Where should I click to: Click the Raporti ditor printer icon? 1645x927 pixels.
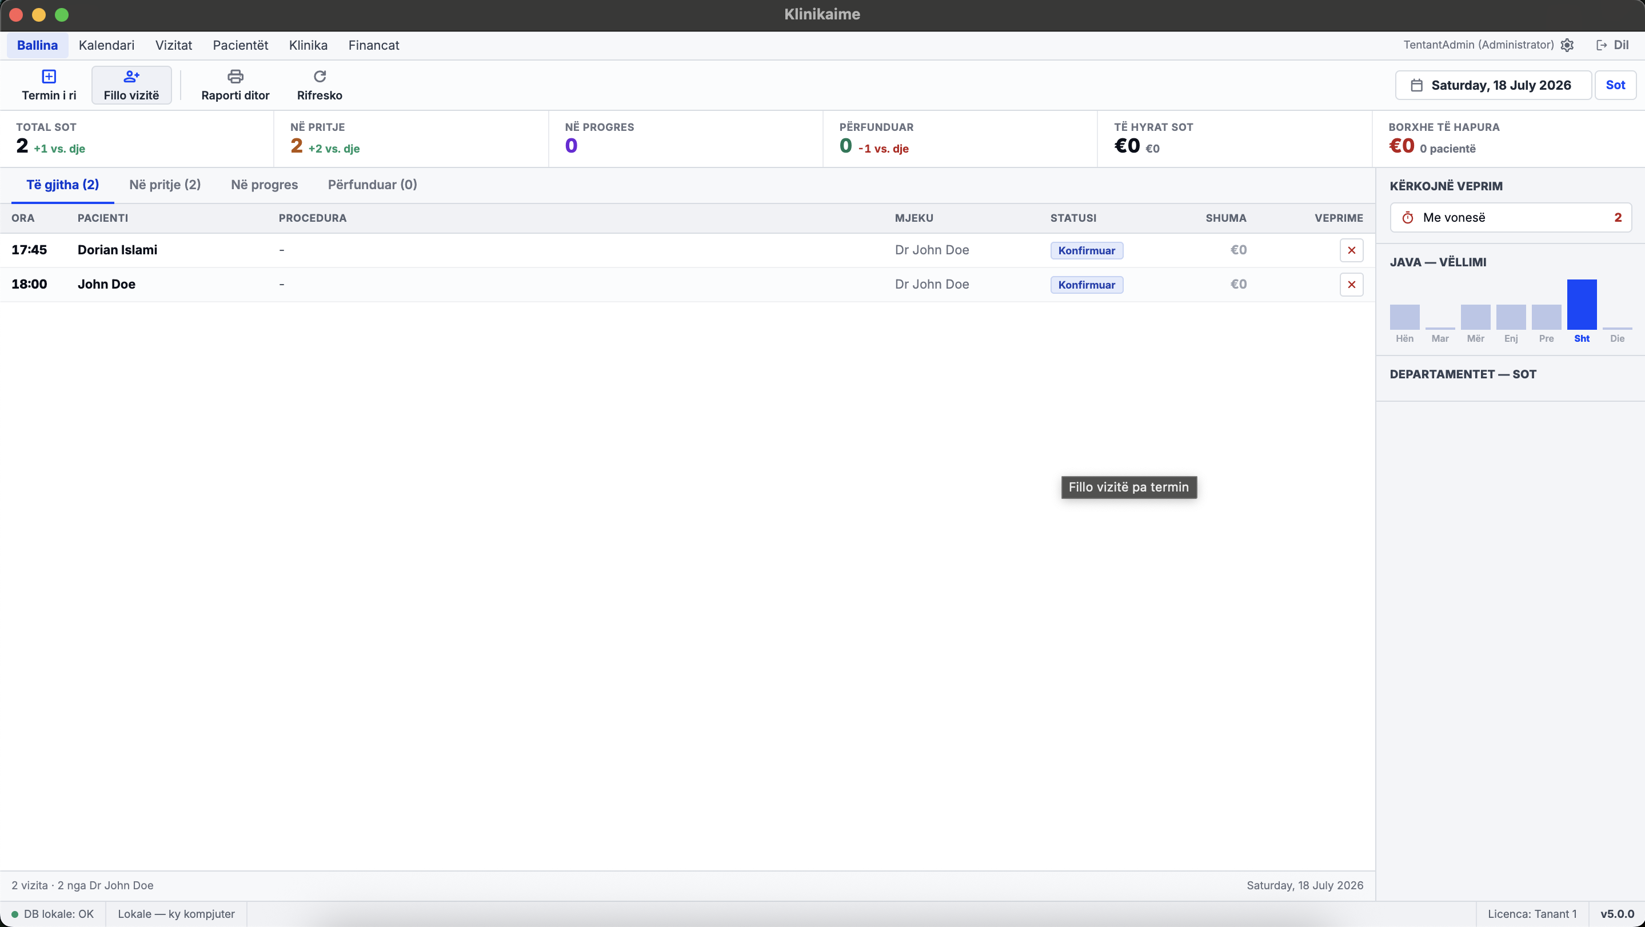[x=235, y=77]
